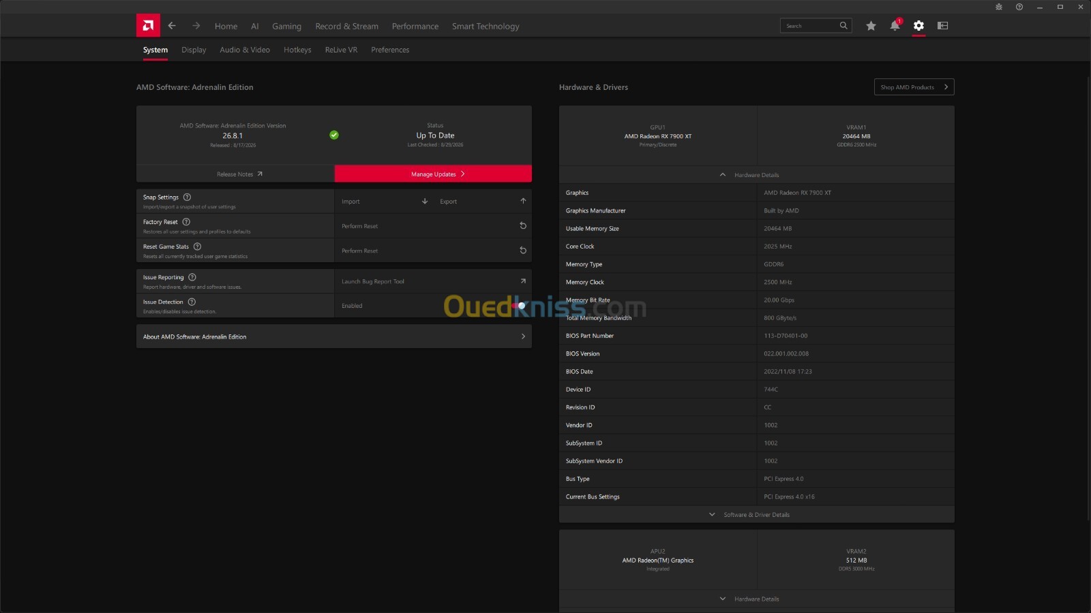1091x613 pixels.
Task: Open the Record & Stream menu
Action: click(346, 26)
